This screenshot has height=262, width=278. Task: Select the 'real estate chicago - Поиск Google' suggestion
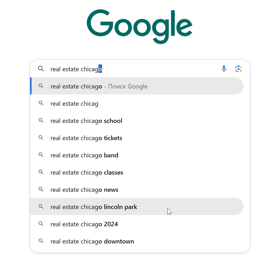tap(99, 86)
